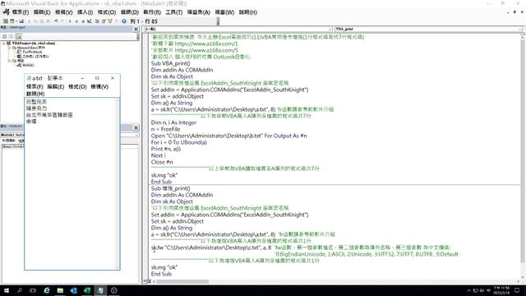Click the Procedure View button at code bottom
The width and height of the screenshot is (526, 296).
click(x=145, y=281)
